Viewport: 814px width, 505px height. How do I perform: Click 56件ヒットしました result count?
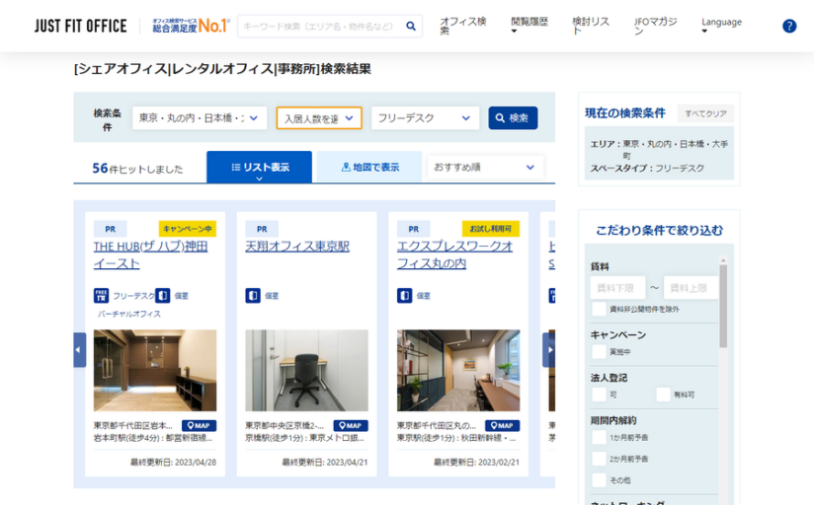coord(137,169)
